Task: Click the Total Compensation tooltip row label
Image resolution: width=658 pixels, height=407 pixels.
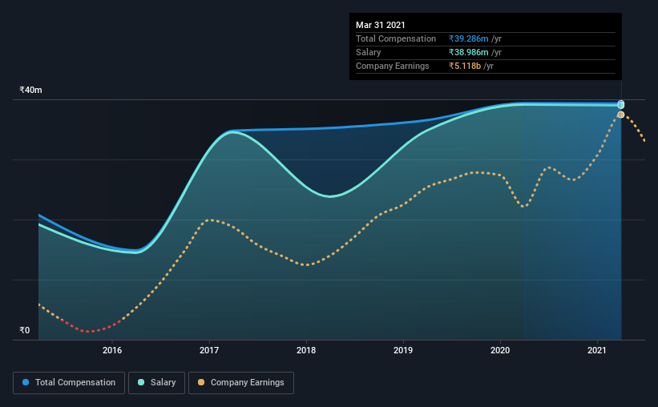Action: point(396,38)
